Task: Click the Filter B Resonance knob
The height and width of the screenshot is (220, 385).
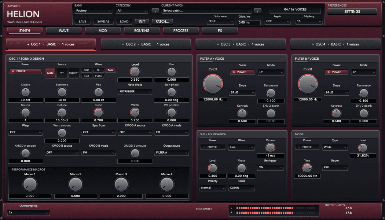Action: (364, 93)
